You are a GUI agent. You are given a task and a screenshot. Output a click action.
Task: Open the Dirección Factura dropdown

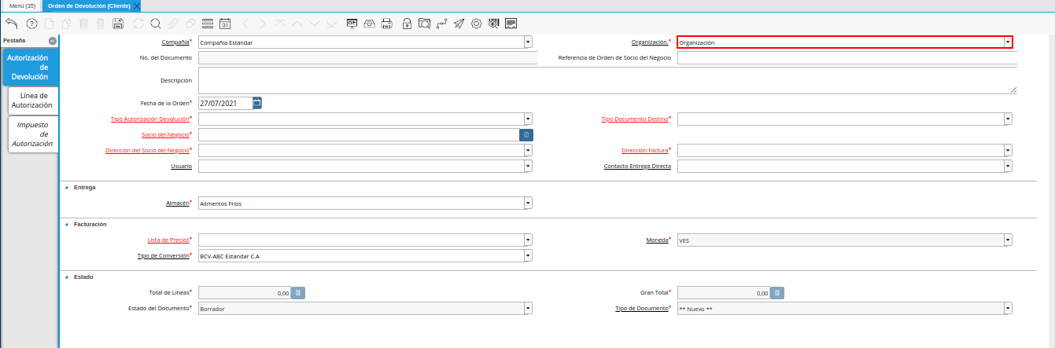(x=1008, y=150)
